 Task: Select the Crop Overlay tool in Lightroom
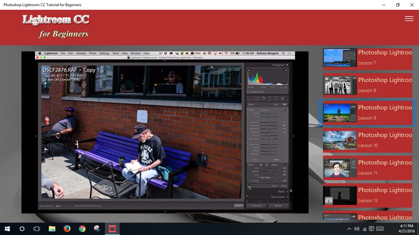[x=250, y=99]
